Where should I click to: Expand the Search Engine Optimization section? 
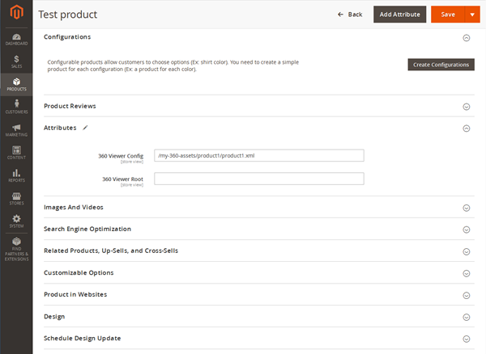[x=466, y=230]
